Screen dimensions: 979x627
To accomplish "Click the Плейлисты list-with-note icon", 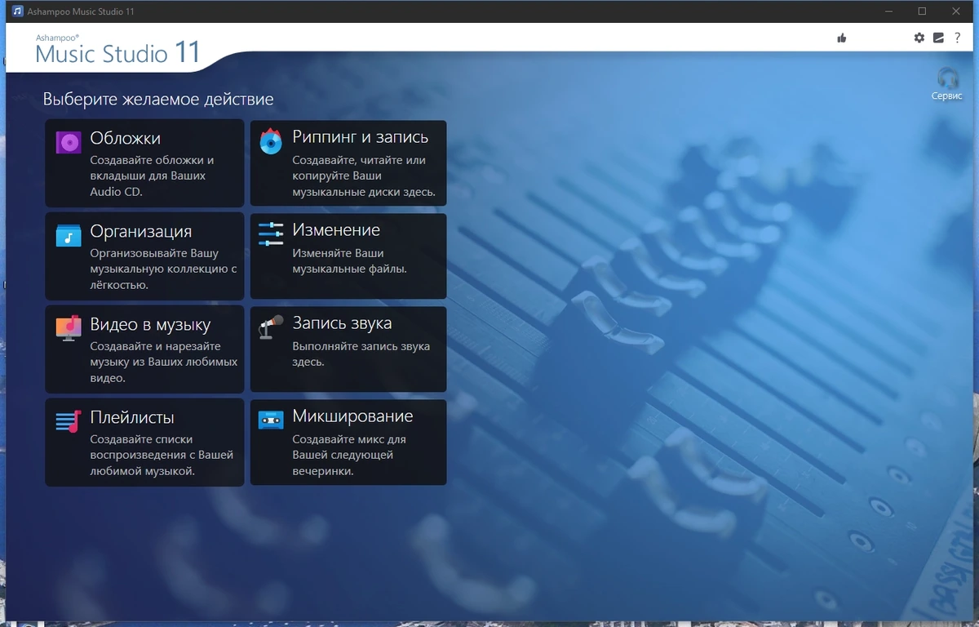I will point(69,421).
